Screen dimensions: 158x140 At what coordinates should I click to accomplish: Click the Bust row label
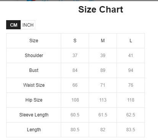click(34, 70)
